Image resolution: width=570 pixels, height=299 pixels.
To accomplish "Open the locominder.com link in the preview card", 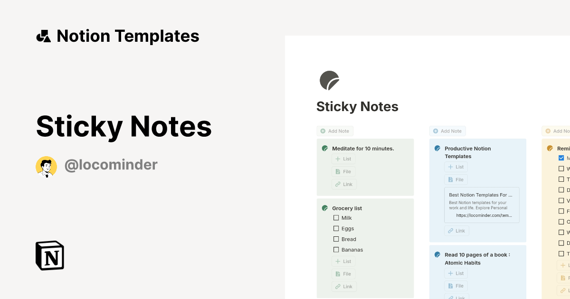I will pyautogui.click(x=484, y=215).
